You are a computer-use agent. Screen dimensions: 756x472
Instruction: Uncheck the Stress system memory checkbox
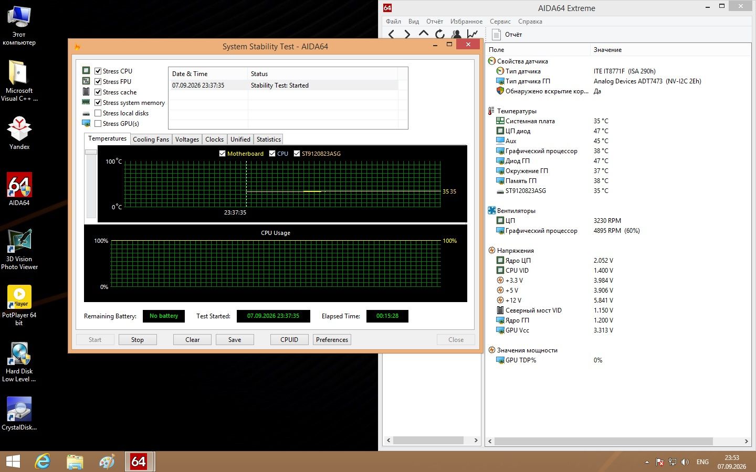[98, 102]
